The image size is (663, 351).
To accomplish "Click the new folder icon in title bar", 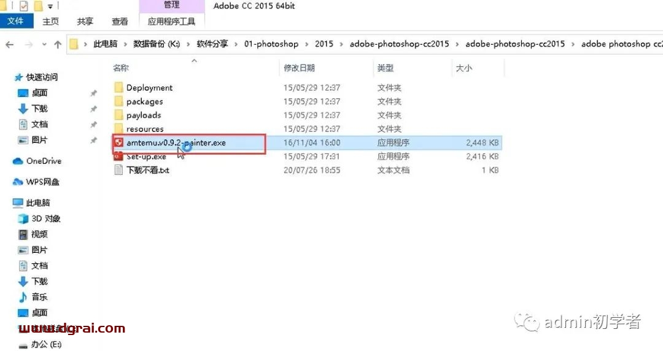I will [x=38, y=6].
